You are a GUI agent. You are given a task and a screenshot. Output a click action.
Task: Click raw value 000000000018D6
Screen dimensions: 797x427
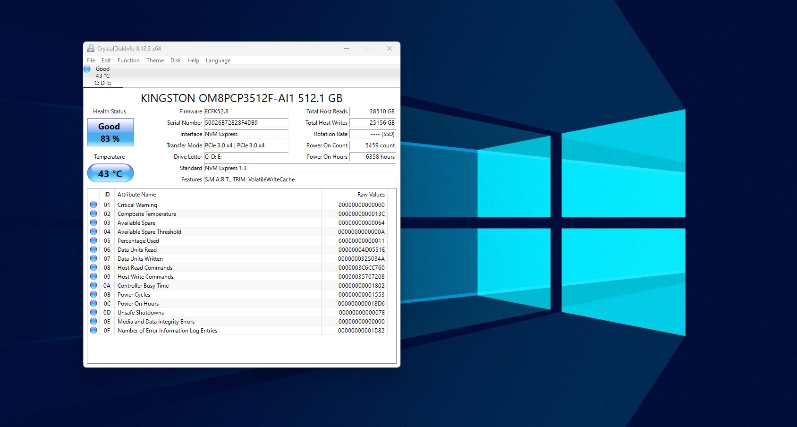pos(361,304)
